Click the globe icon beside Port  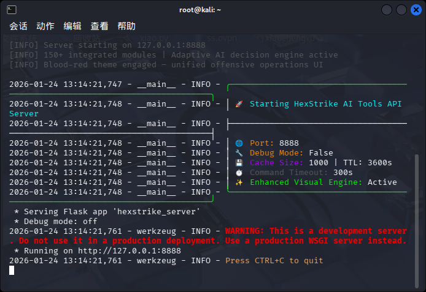tap(239, 143)
